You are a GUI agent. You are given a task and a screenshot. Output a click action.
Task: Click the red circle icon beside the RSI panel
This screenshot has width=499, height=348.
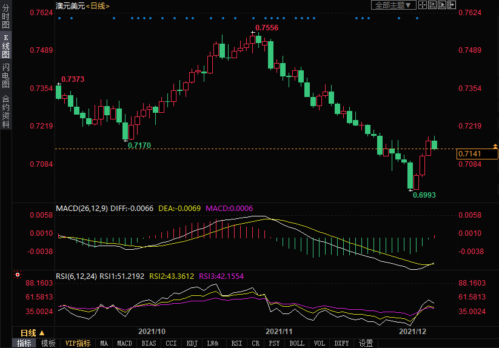[x=18, y=275]
